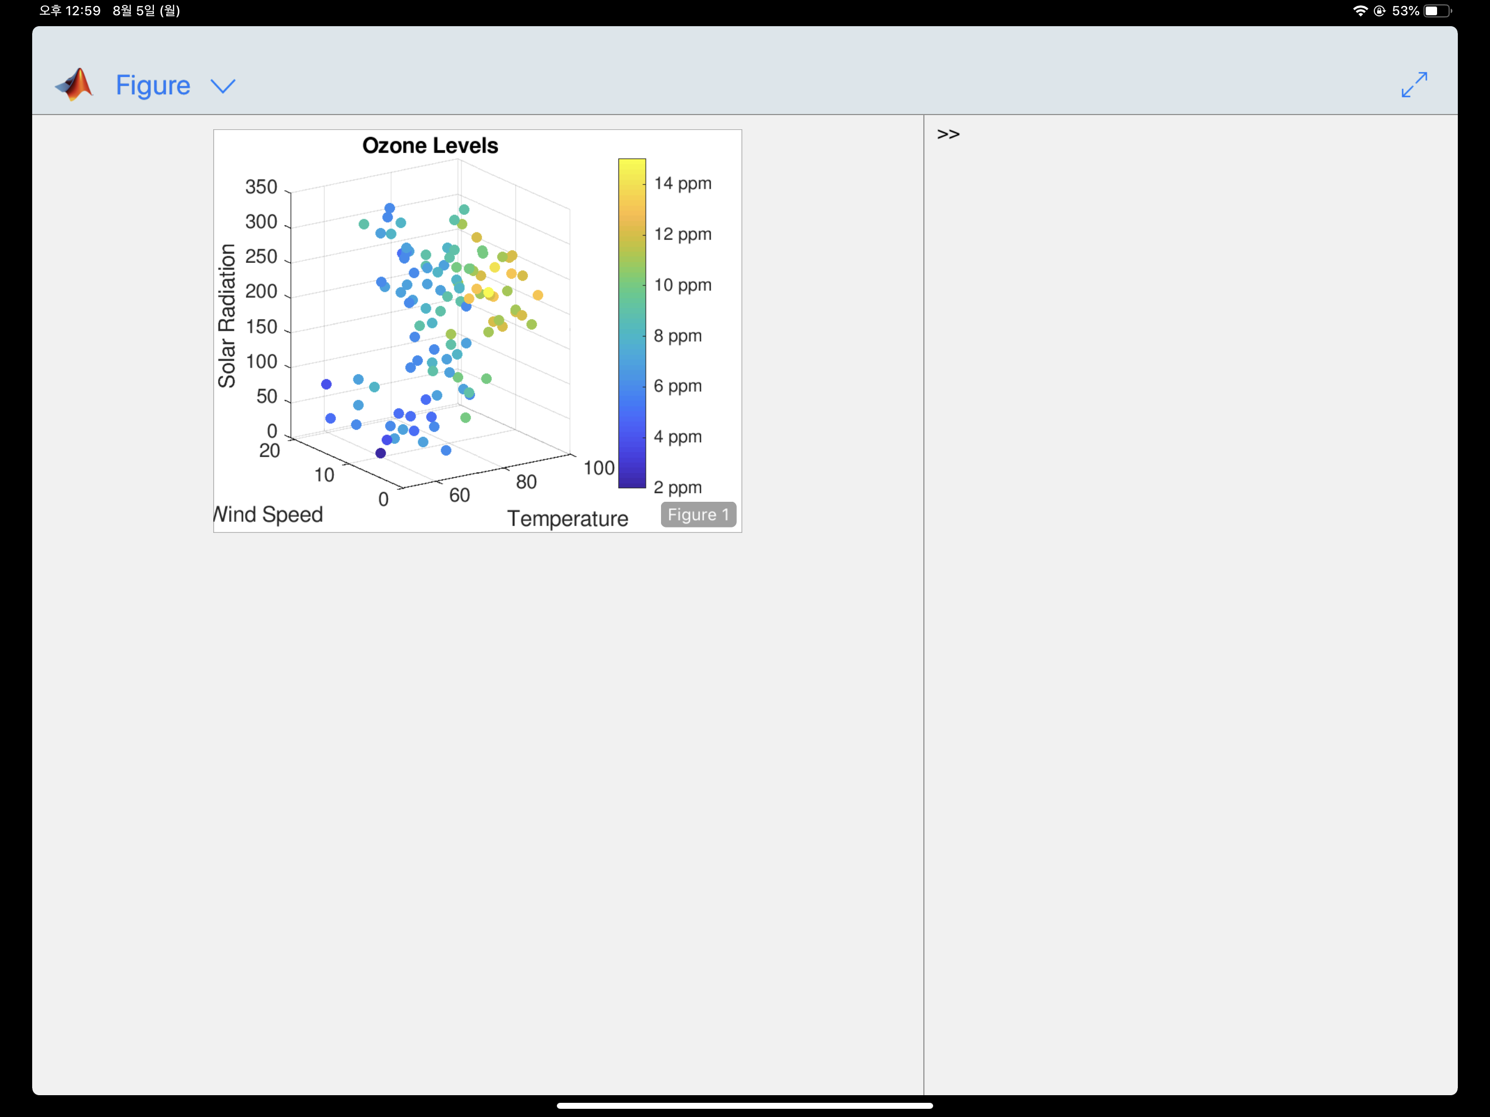The height and width of the screenshot is (1117, 1490).
Task: Tap the orientation lock status icon
Action: 1379,11
